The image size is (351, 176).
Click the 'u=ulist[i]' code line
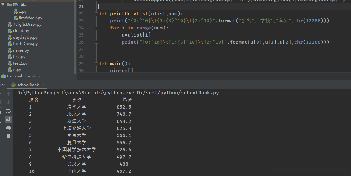click(x=136, y=35)
